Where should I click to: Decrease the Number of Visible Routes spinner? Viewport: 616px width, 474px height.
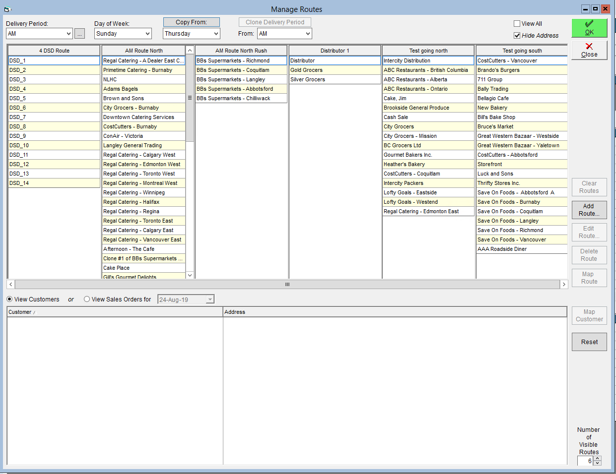597,463
